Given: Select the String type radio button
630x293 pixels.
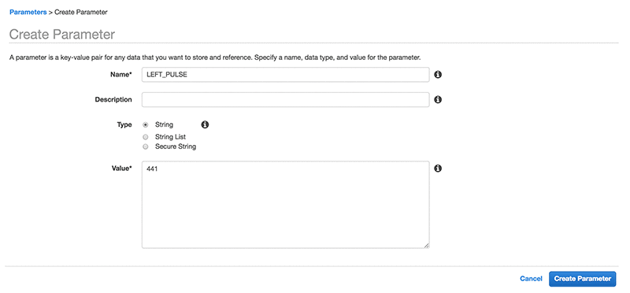Looking at the screenshot, I should (x=146, y=125).
